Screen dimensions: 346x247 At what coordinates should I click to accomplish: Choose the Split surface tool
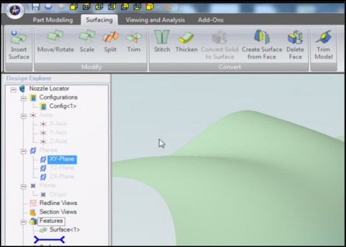tap(110, 41)
